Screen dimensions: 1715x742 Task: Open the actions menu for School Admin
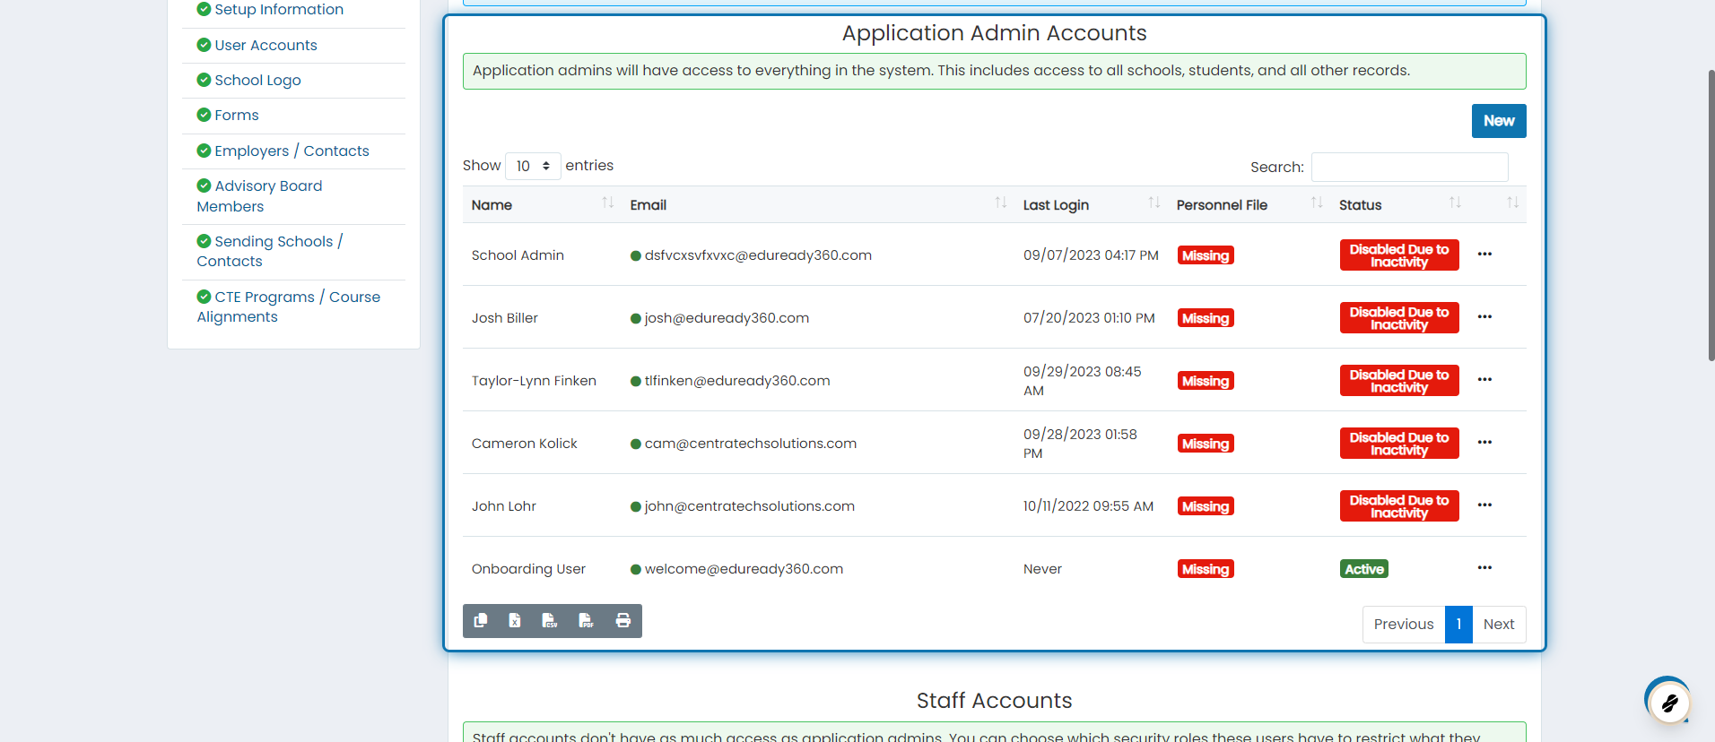pos(1484,255)
